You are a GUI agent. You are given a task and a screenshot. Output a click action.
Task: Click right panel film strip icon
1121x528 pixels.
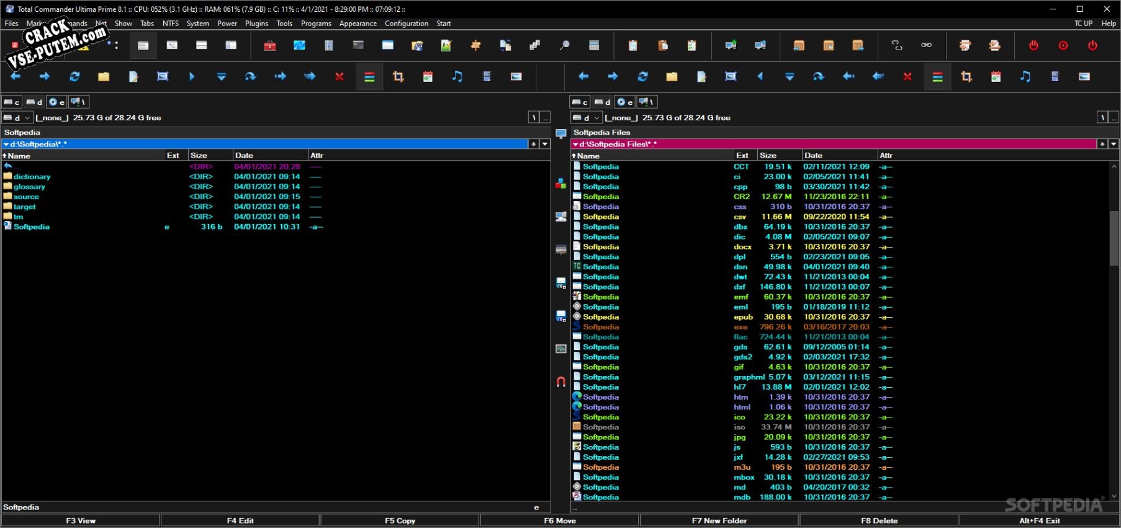coord(1055,76)
